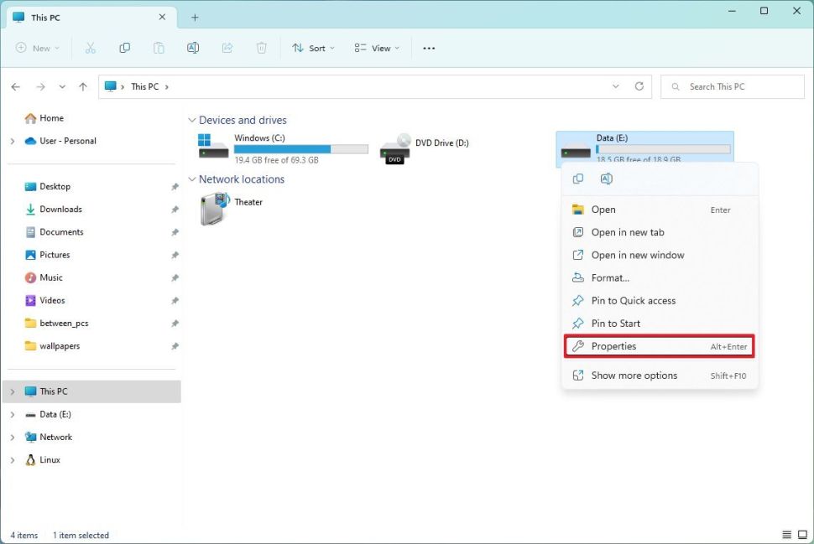This screenshot has width=814, height=544.
Task: Switch to details view in status bar
Action: (787, 535)
